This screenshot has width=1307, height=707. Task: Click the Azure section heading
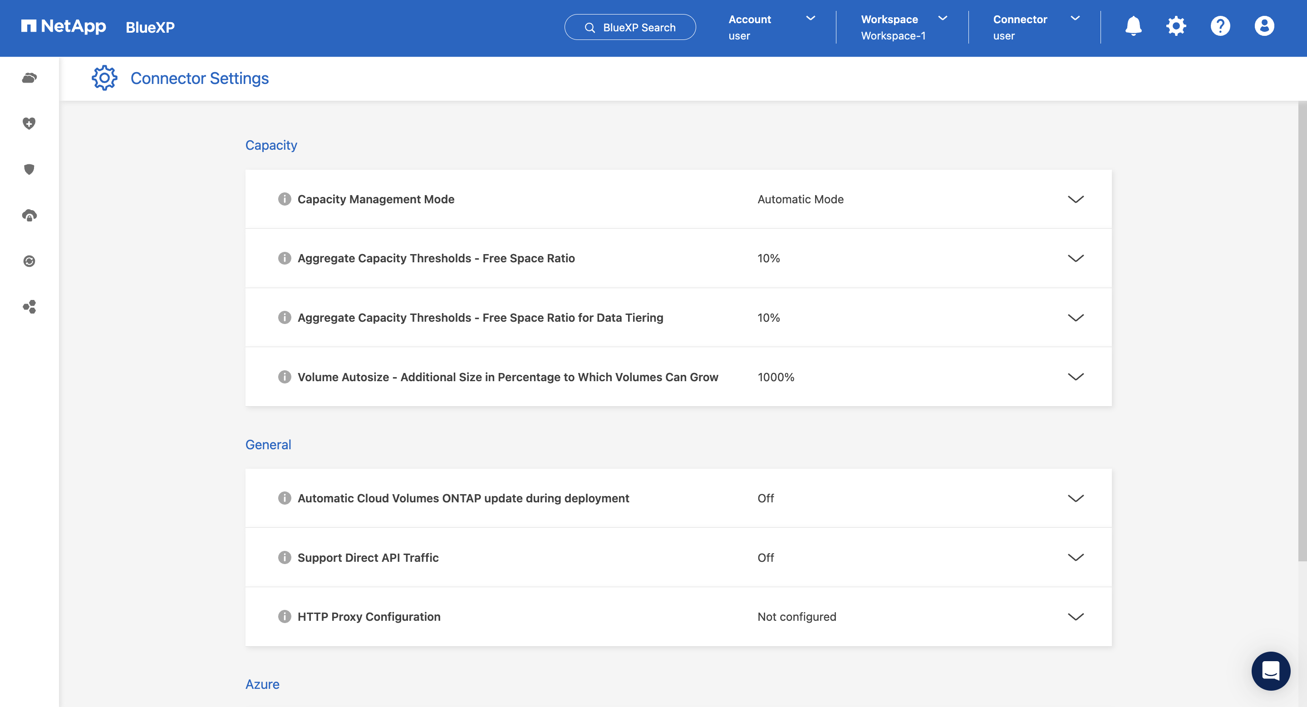[262, 684]
